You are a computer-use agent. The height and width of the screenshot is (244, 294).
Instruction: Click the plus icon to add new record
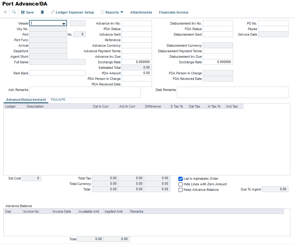coord(5,12)
